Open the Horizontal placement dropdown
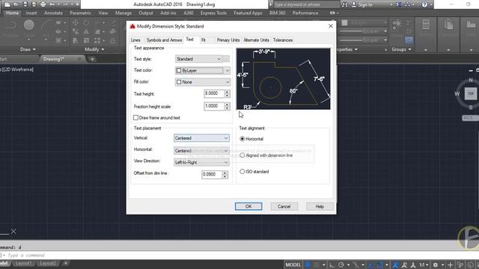The image size is (479, 269). point(201,151)
